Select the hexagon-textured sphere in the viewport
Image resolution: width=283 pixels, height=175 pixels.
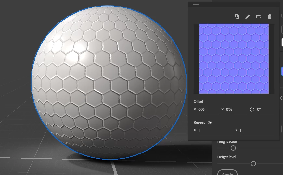(109, 82)
